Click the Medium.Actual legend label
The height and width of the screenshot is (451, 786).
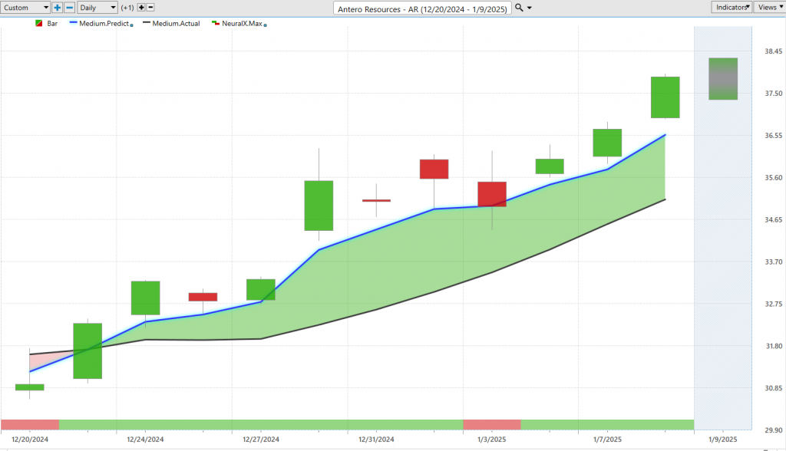click(x=176, y=24)
